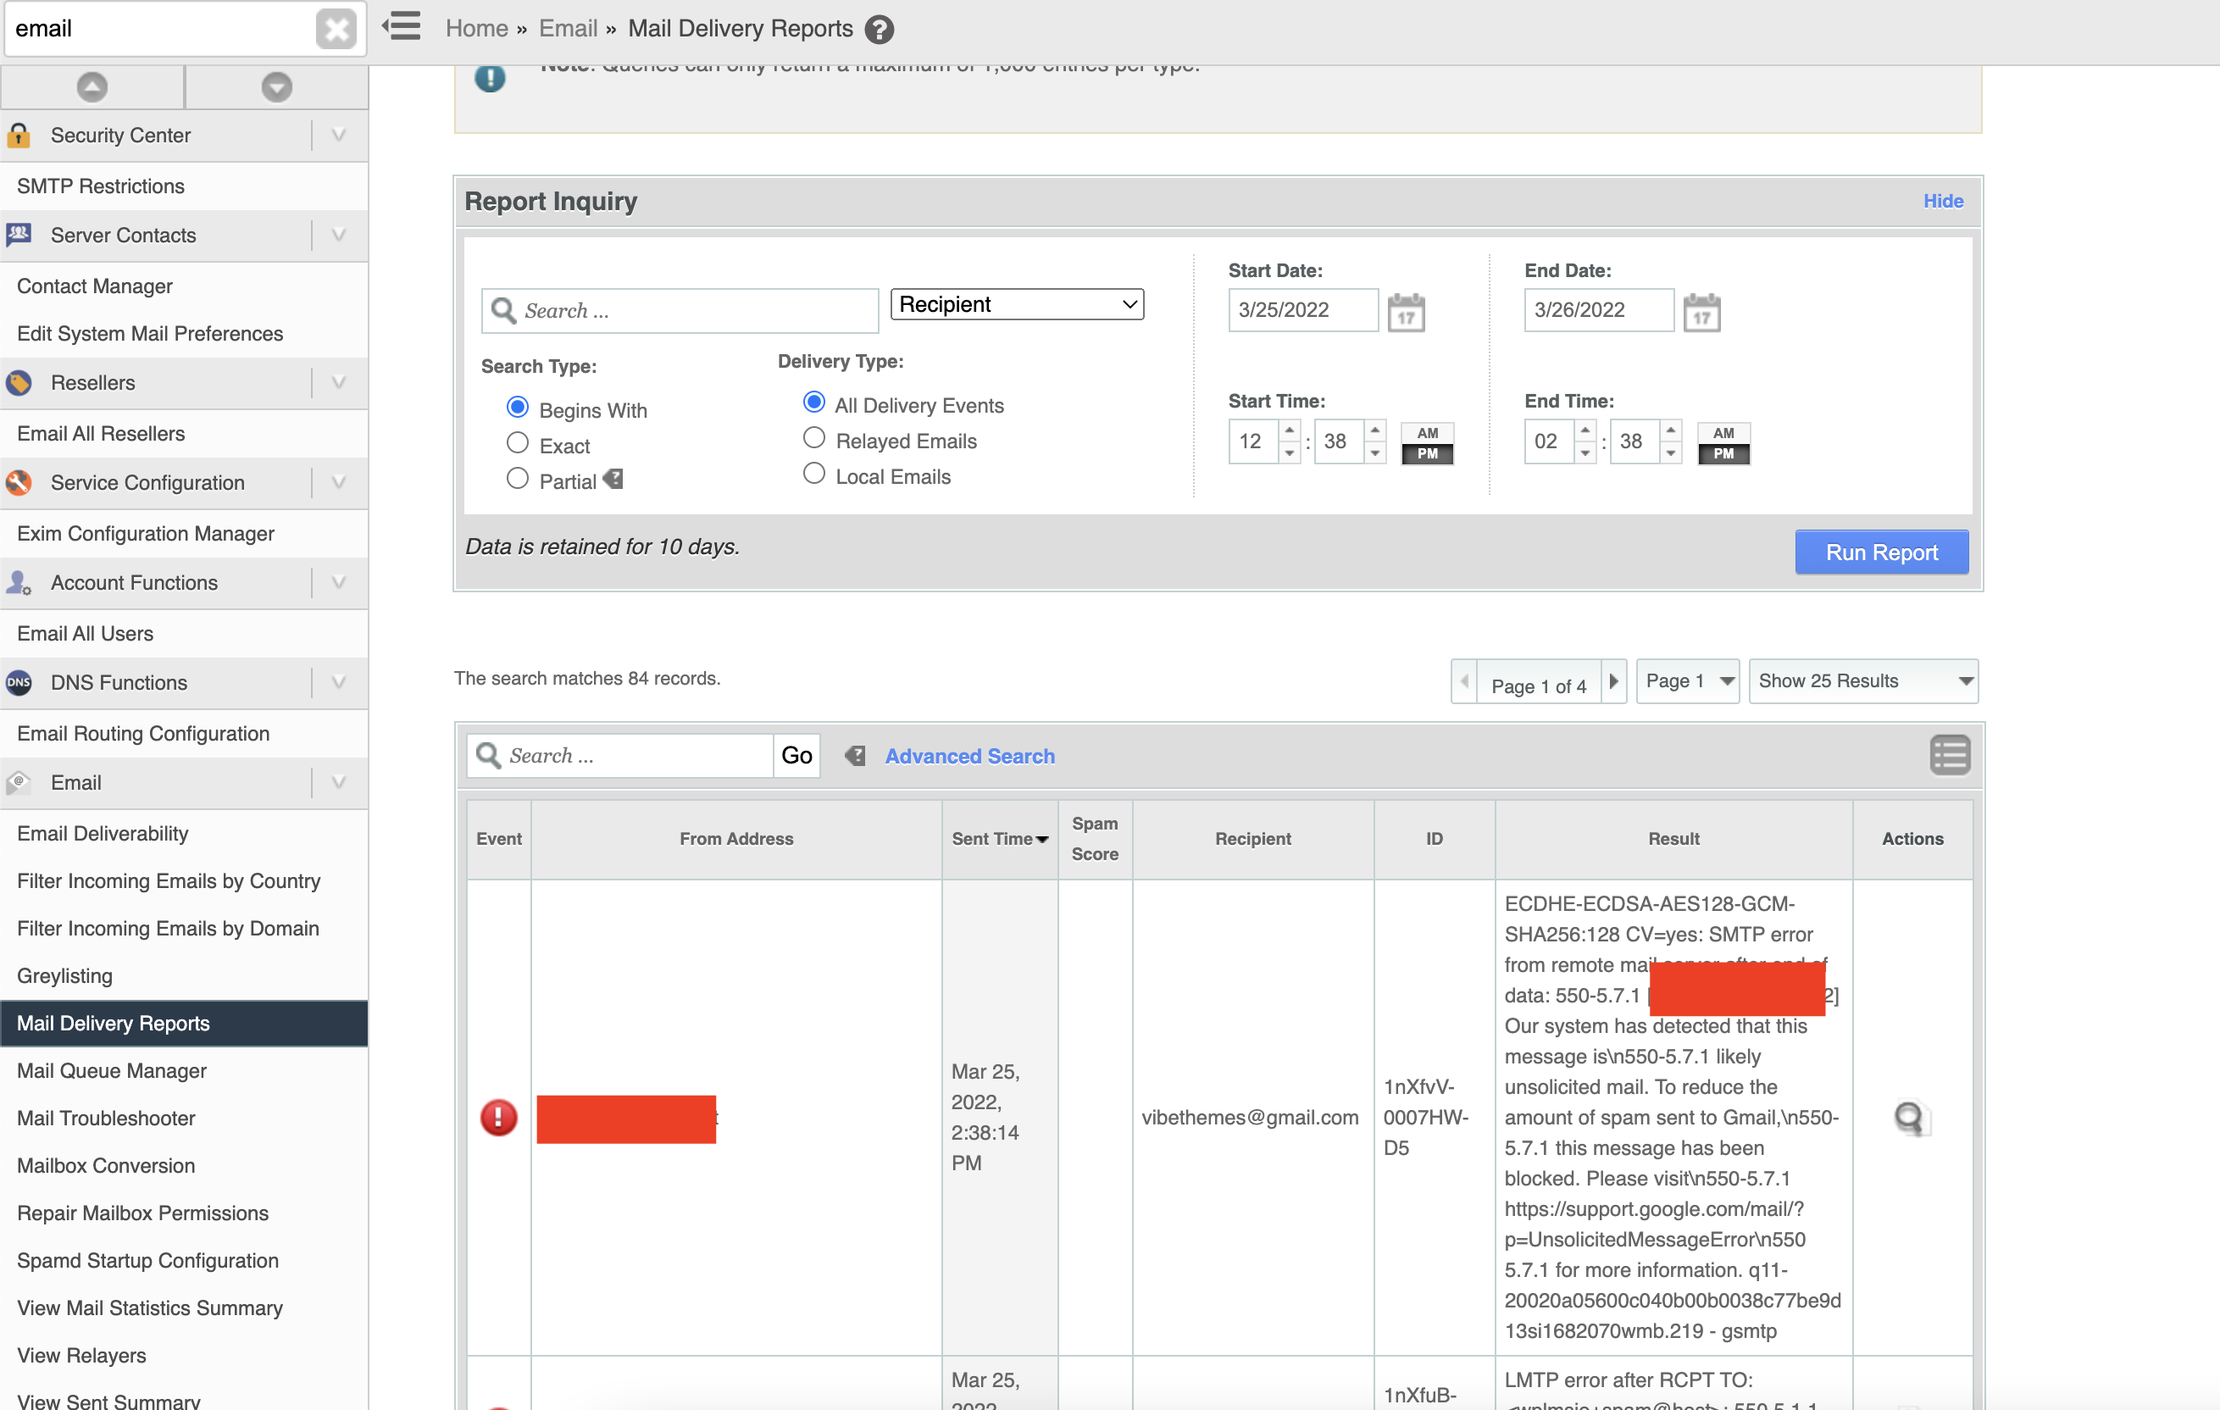
Task: Go to next results page arrow
Action: coord(1613,681)
